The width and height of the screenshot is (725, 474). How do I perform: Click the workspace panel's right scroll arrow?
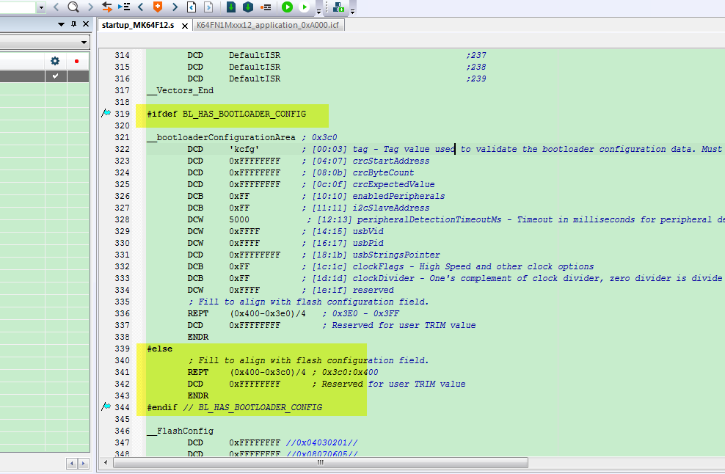tap(83, 463)
